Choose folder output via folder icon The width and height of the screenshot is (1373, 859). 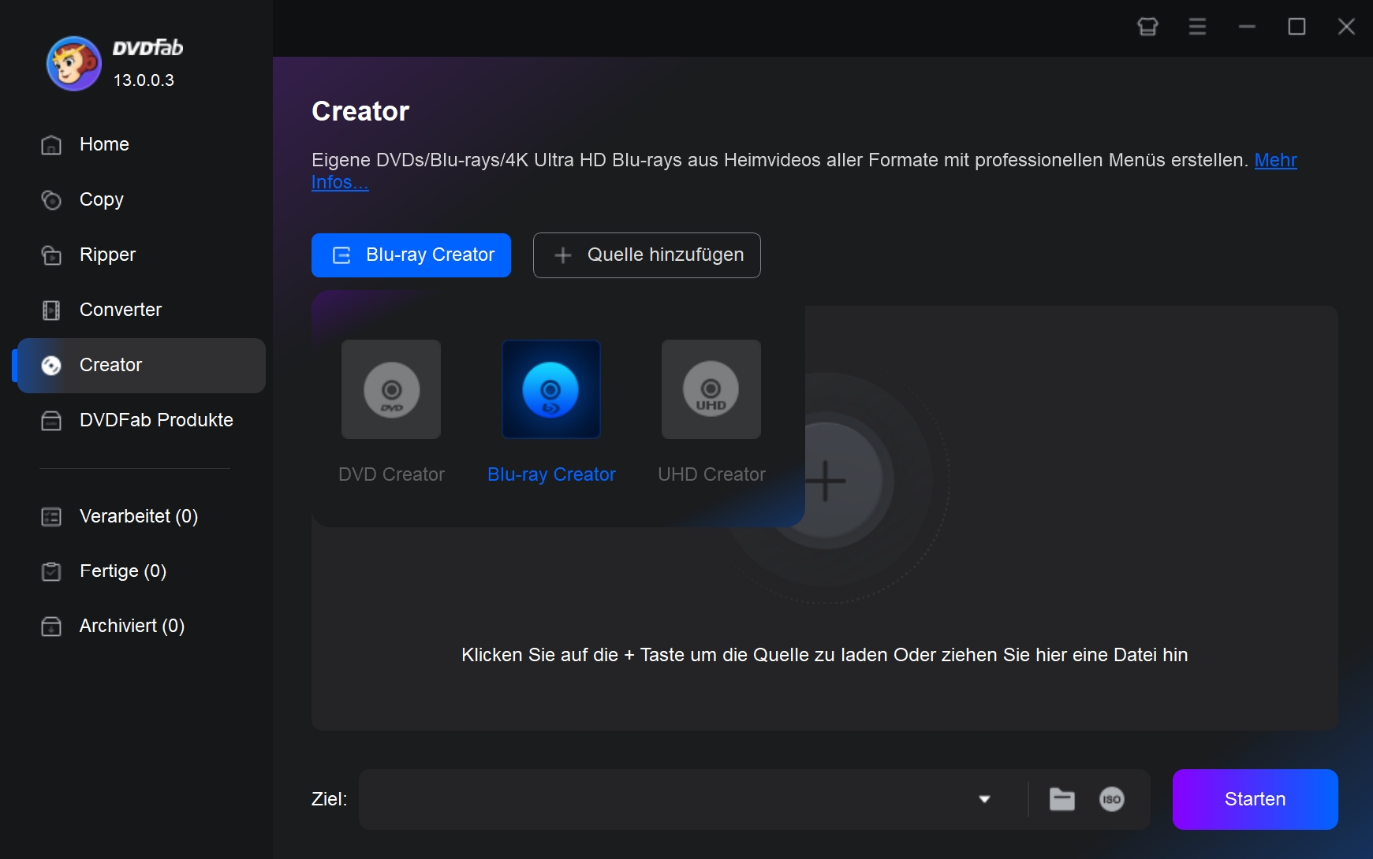pos(1062,799)
